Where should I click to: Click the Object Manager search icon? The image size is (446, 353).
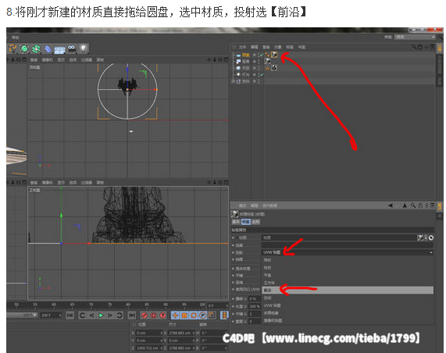[x=414, y=47]
